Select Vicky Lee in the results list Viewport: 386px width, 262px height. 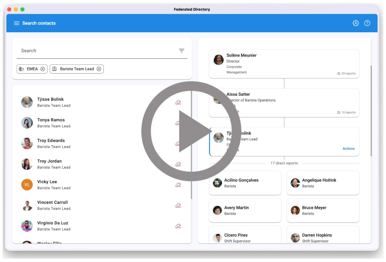[x=102, y=185]
